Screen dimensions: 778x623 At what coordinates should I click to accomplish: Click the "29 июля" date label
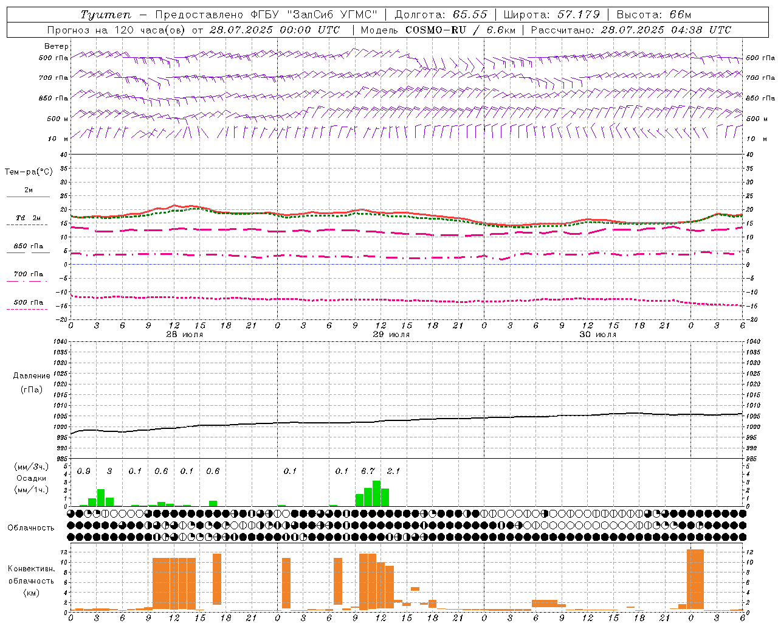click(x=391, y=335)
